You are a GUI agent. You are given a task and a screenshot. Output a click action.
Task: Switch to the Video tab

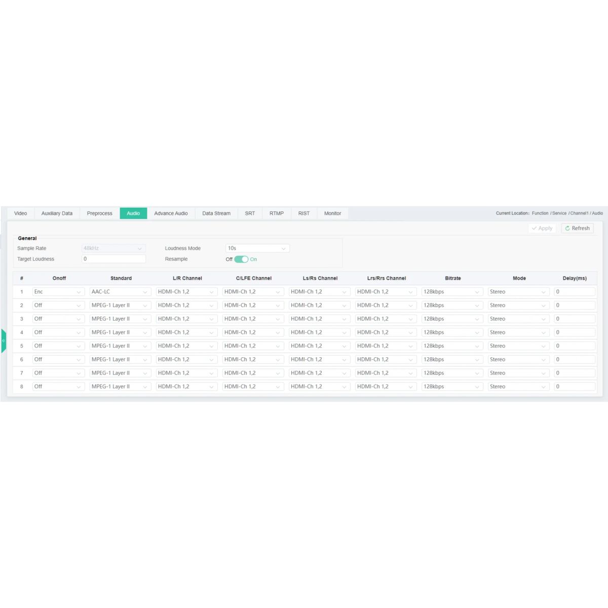(21, 213)
